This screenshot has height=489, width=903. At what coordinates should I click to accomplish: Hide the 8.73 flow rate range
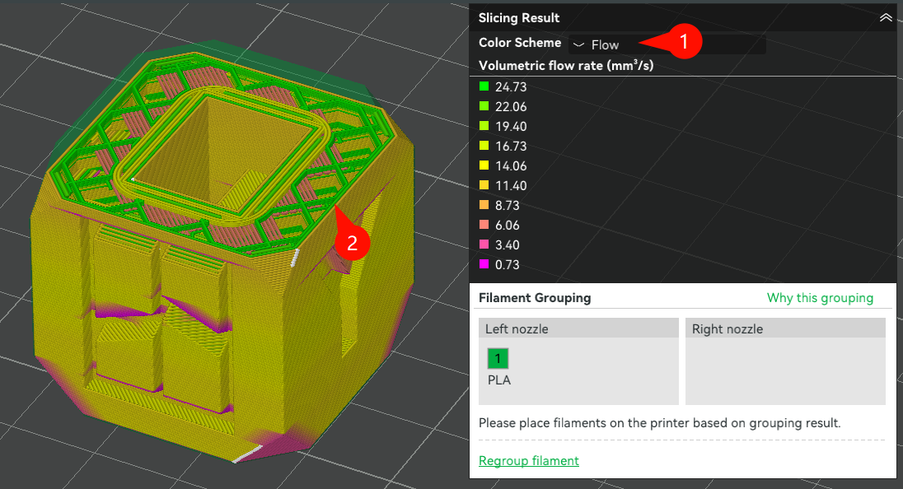click(x=484, y=205)
